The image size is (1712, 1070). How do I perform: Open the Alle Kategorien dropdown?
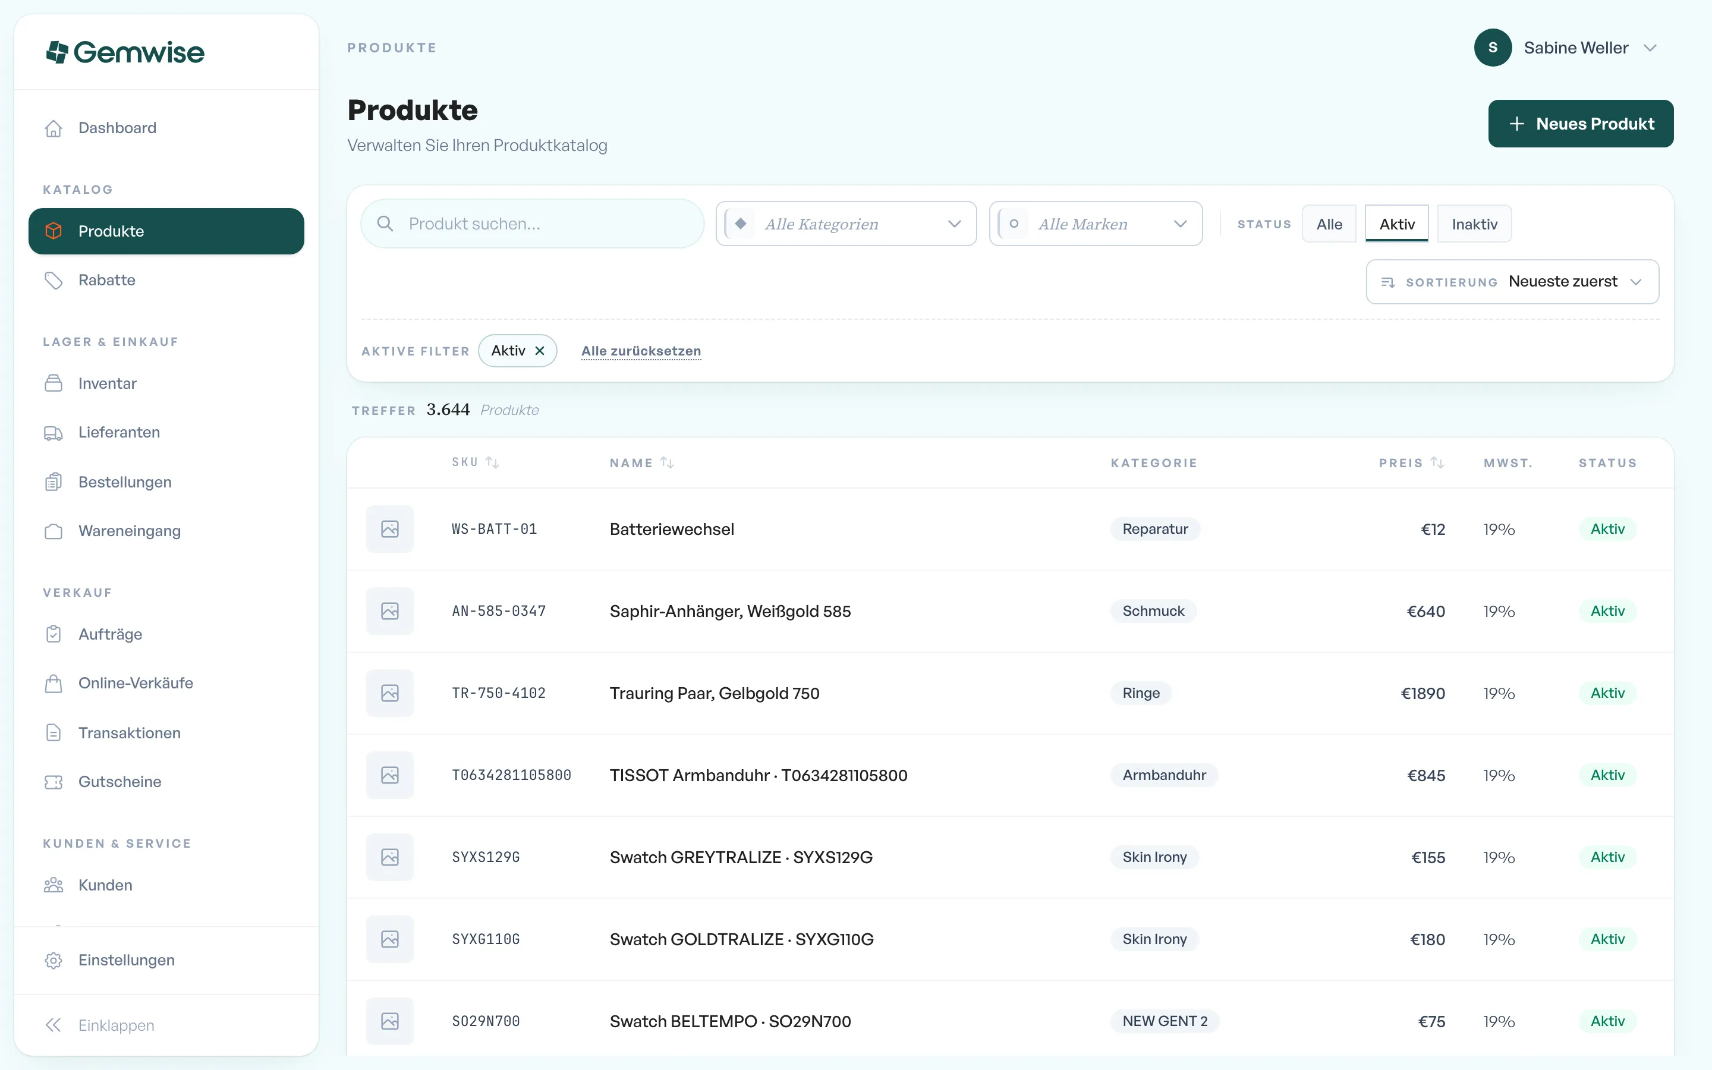click(x=846, y=224)
